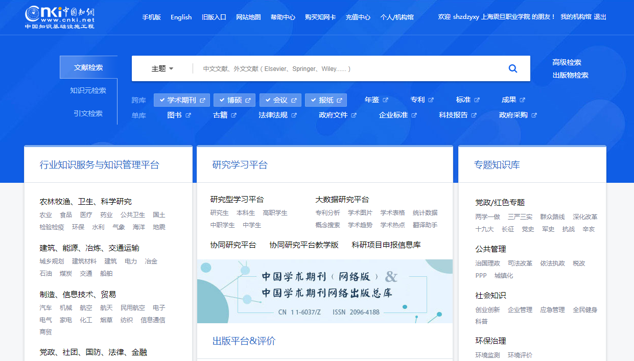Open the 中国学术期刊网络版 banner

pyautogui.click(x=325, y=291)
